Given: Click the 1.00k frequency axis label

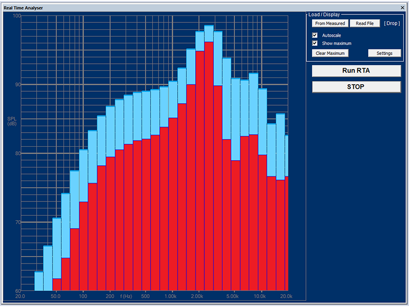Looking at the screenshot, I should point(171,296).
